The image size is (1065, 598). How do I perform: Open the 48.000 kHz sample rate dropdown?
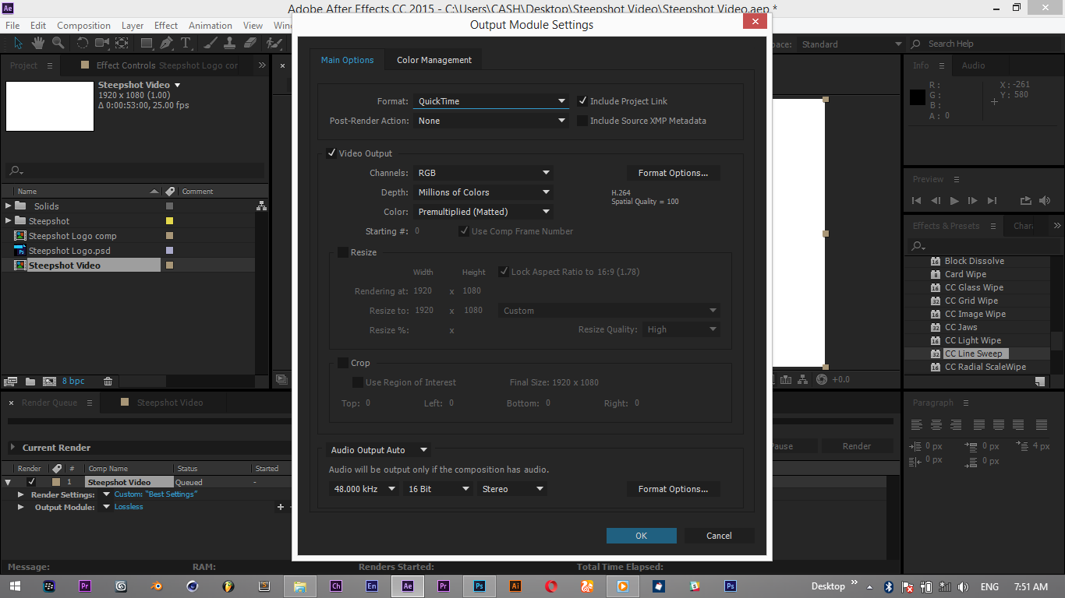click(x=363, y=489)
